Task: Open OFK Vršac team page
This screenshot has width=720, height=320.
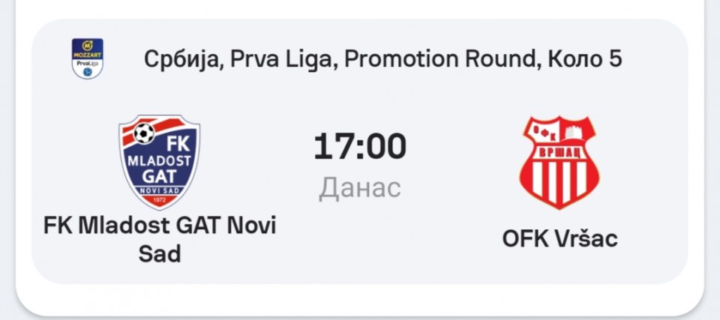Action: (x=559, y=239)
